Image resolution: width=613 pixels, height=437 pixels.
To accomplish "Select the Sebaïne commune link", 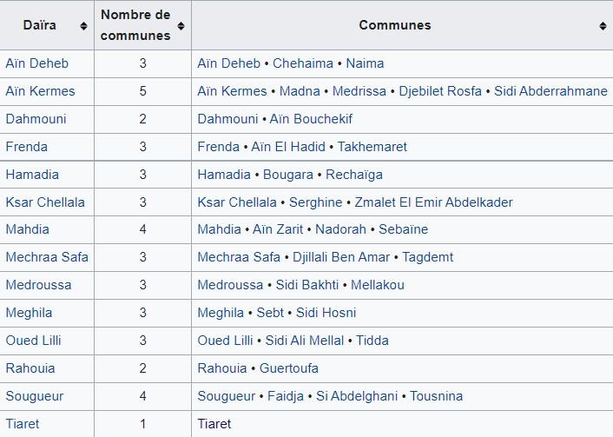I will [x=404, y=229].
